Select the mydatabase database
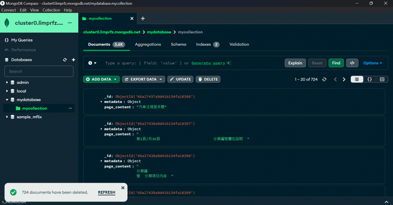Viewport: 393px width, 205px height. click(x=28, y=100)
